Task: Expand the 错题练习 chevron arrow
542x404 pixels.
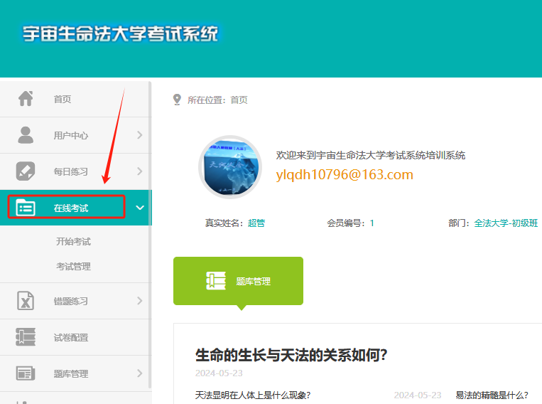Action: [140, 300]
